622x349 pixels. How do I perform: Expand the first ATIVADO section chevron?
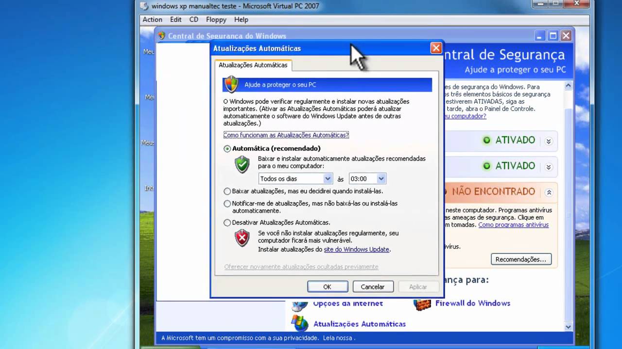click(x=549, y=142)
